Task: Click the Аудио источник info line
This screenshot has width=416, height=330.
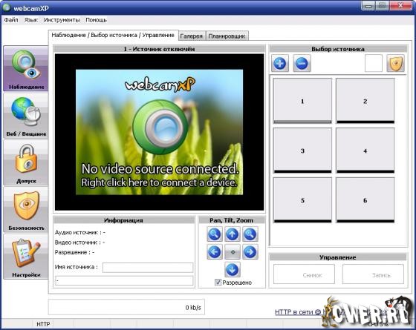Action: (80, 232)
